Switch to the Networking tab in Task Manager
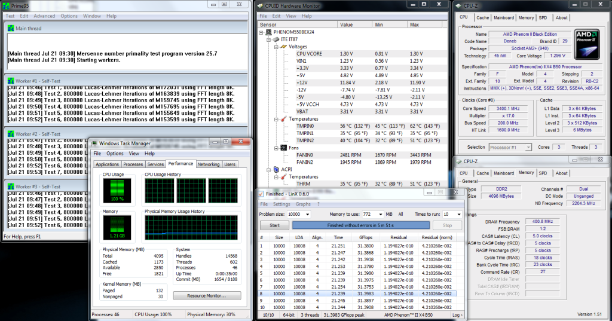Image resolution: width=612 pixels, height=321 pixels. coord(209,164)
